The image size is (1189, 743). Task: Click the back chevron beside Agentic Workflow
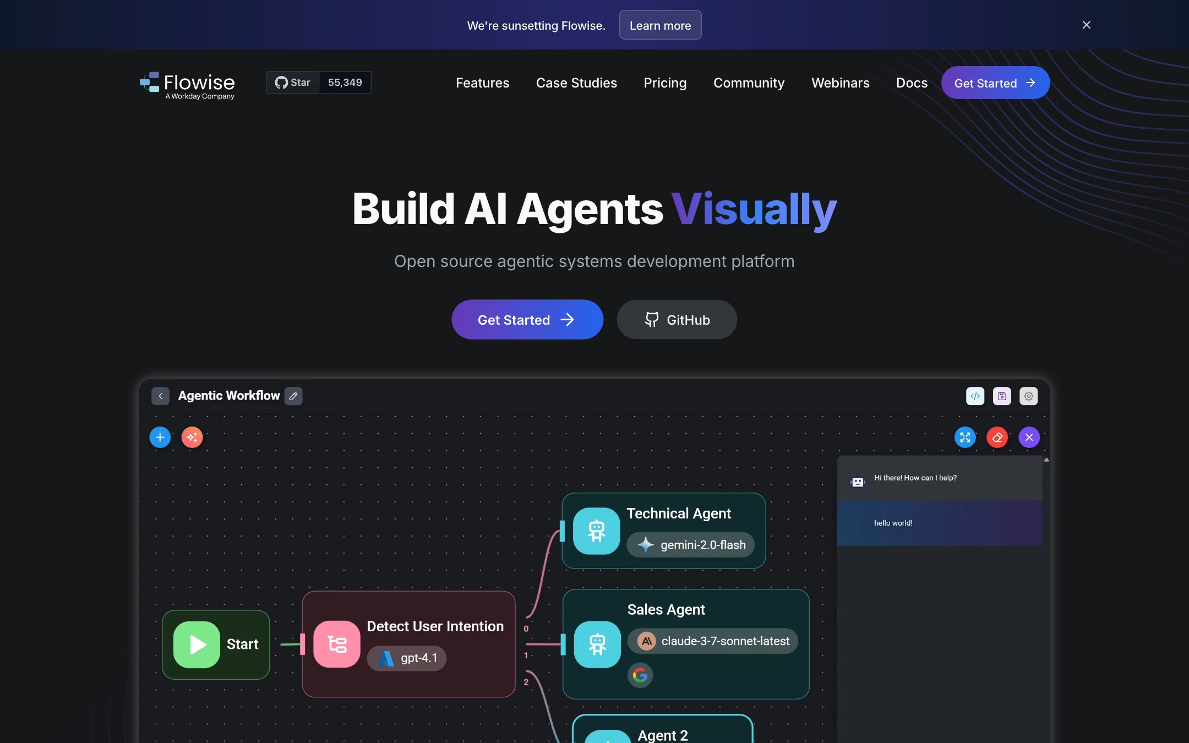click(x=160, y=396)
